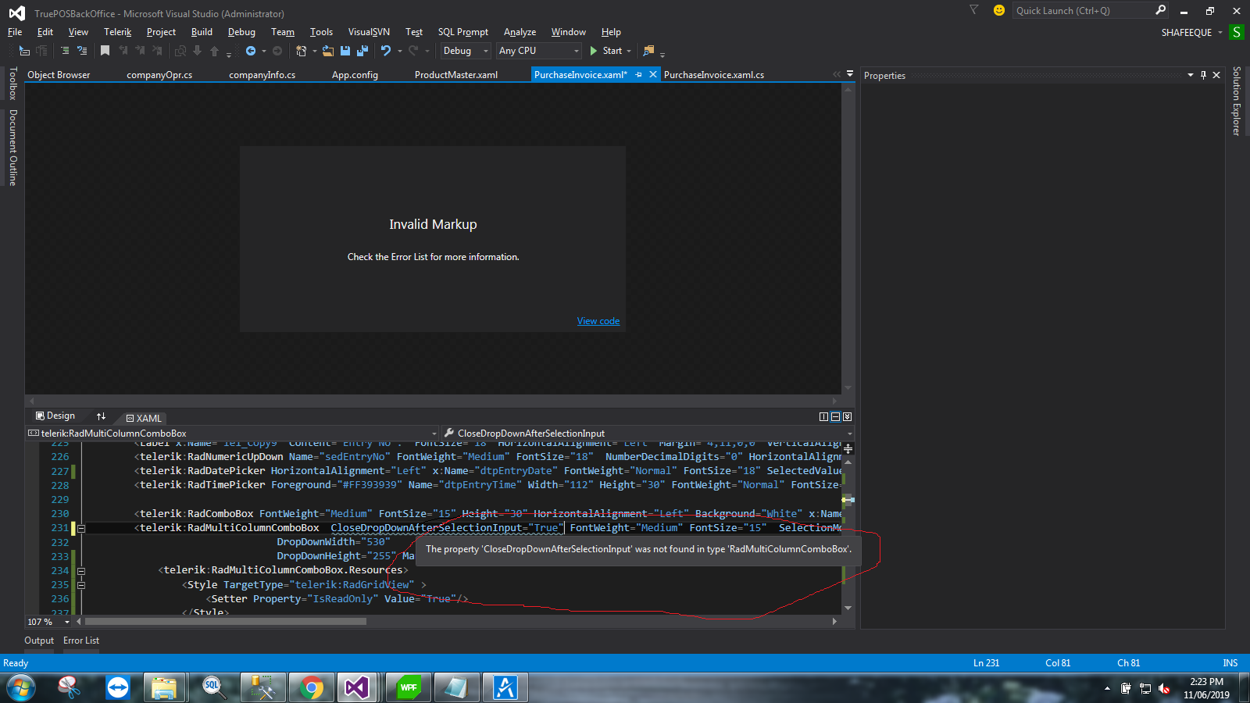
Task: Open the Output panel
Action: (x=39, y=641)
